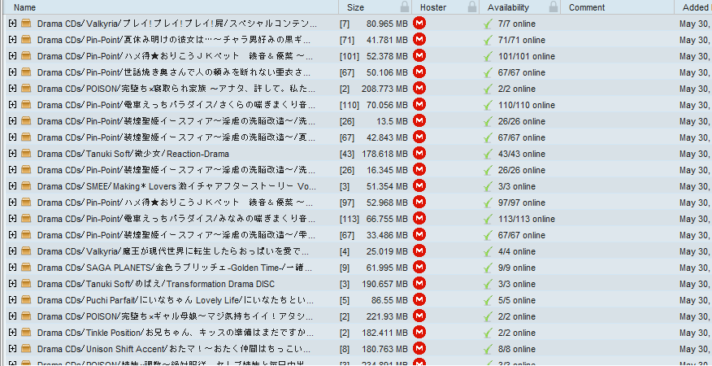Click green check beside 7/7 online
Viewport: 712px width, 366px height.
pyautogui.click(x=488, y=24)
